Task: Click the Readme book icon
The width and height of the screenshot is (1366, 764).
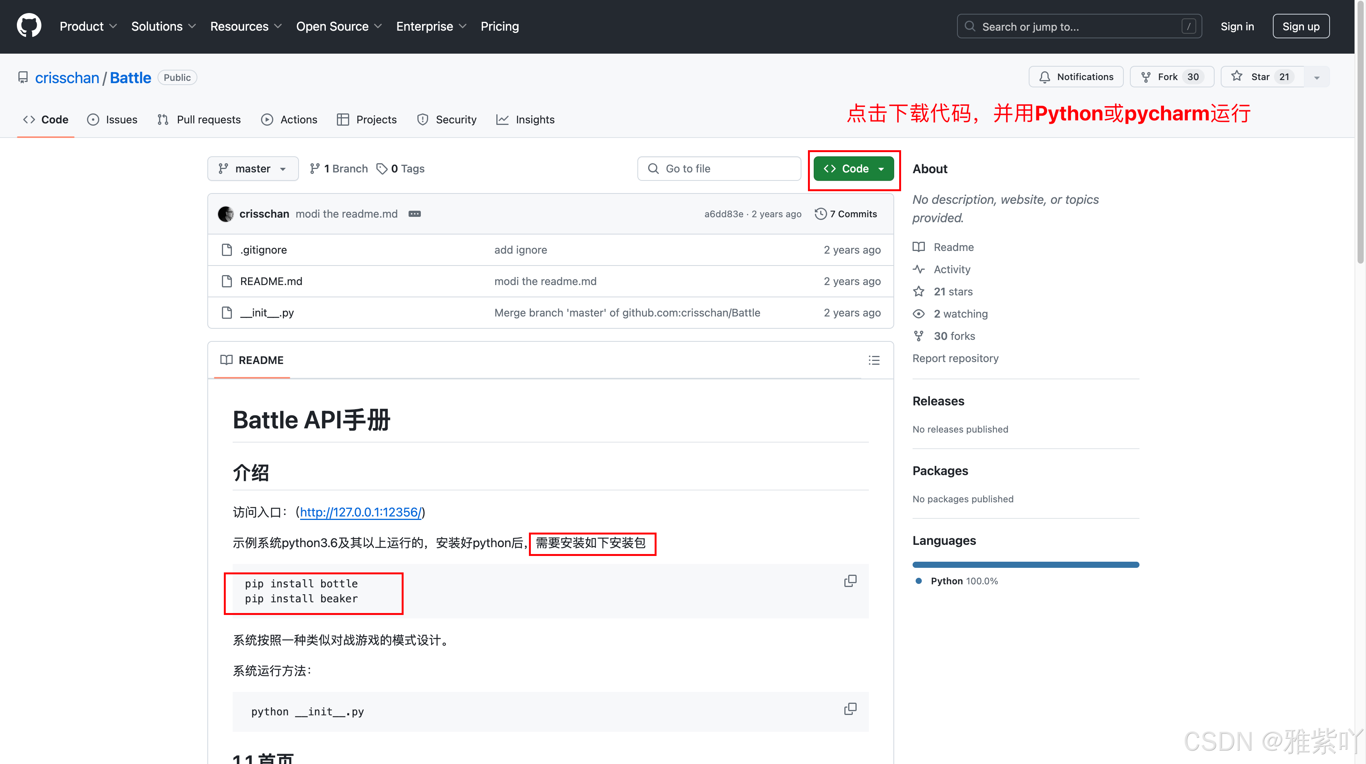Action: coord(920,246)
